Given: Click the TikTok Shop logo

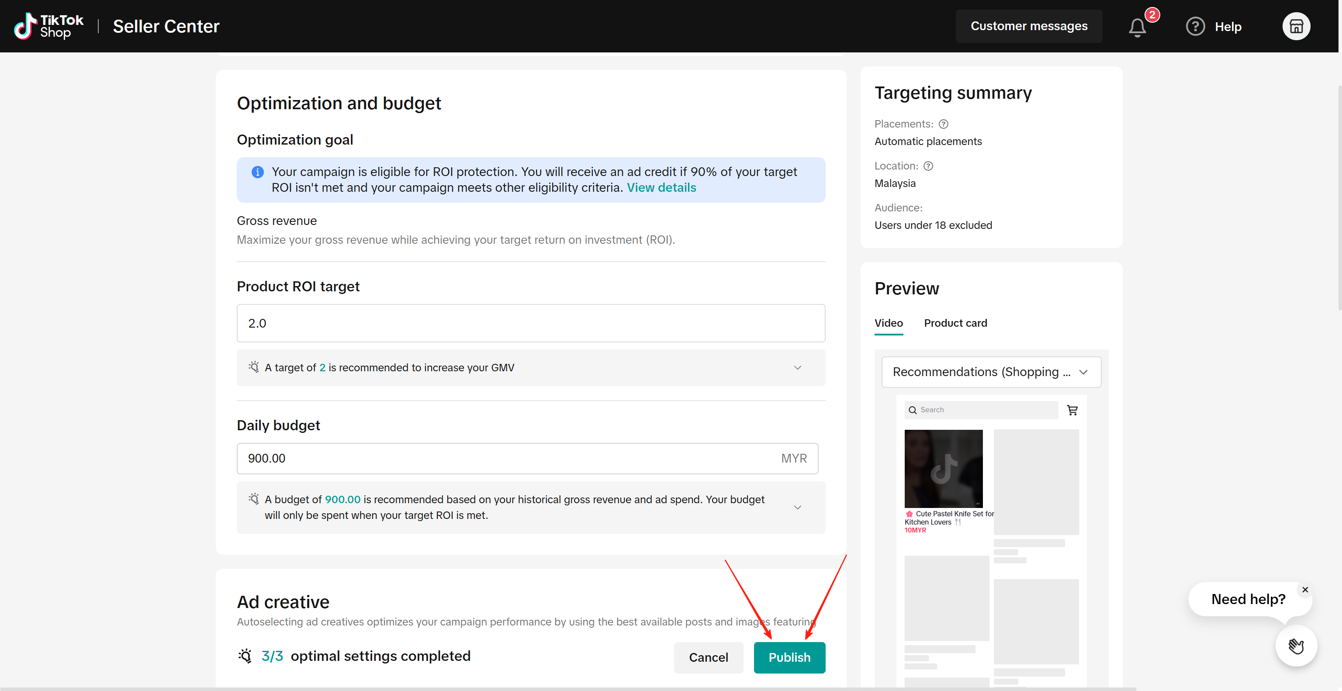Looking at the screenshot, I should coord(48,26).
